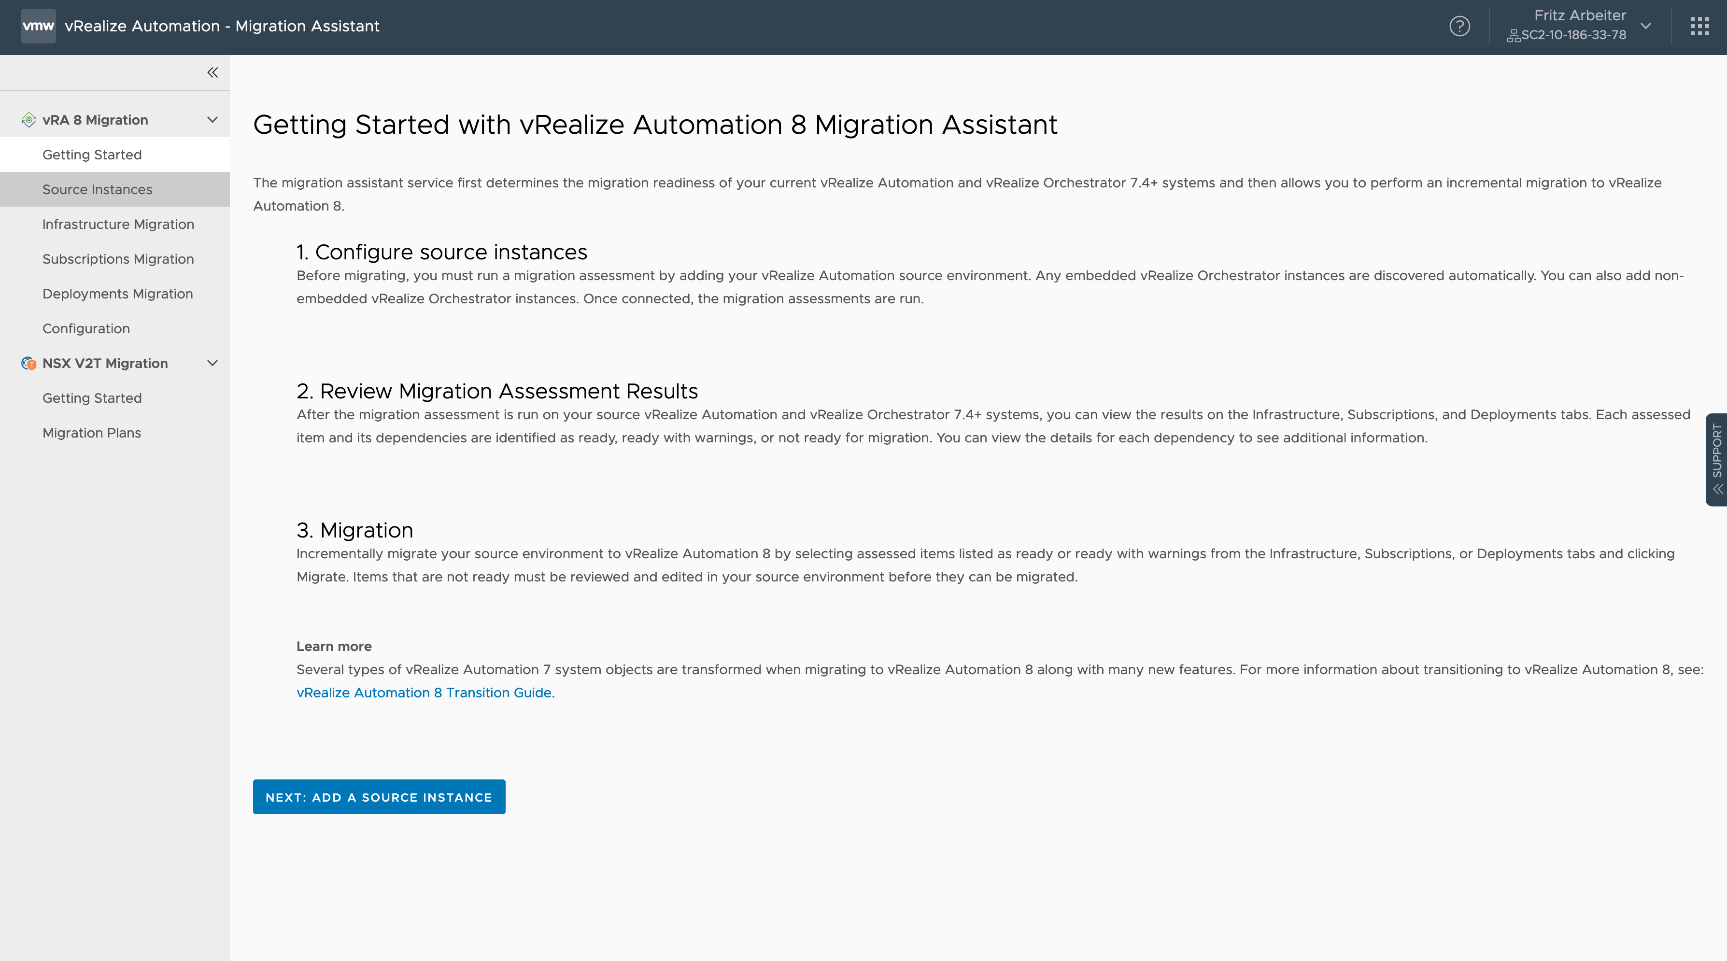Click the Configuration sidebar item
Image resolution: width=1727 pixels, height=961 pixels.
pos(85,328)
